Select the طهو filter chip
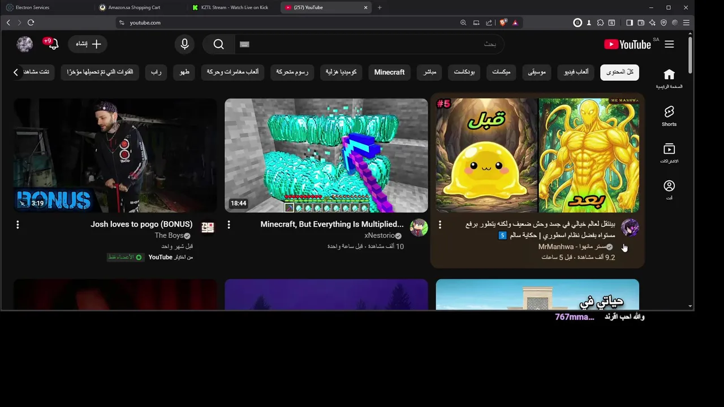Viewport: 724px width, 407px height. coord(184,72)
